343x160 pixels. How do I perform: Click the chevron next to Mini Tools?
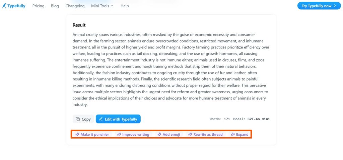pyautogui.click(x=112, y=6)
